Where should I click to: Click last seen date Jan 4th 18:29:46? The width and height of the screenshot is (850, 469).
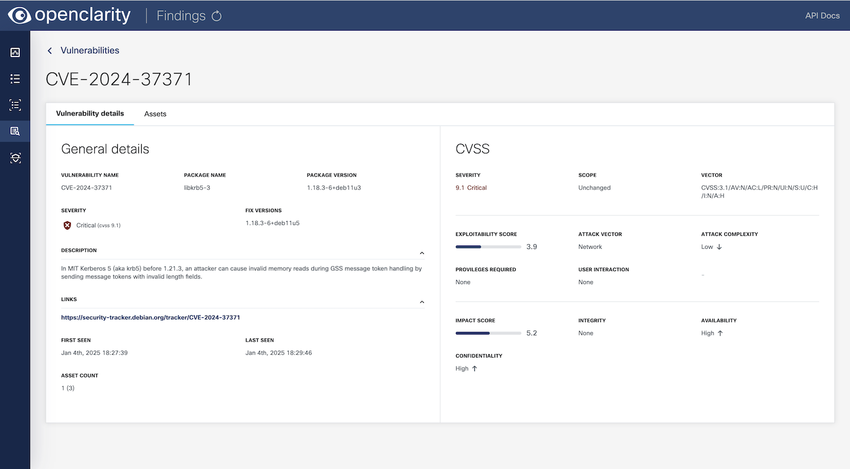[x=279, y=352]
